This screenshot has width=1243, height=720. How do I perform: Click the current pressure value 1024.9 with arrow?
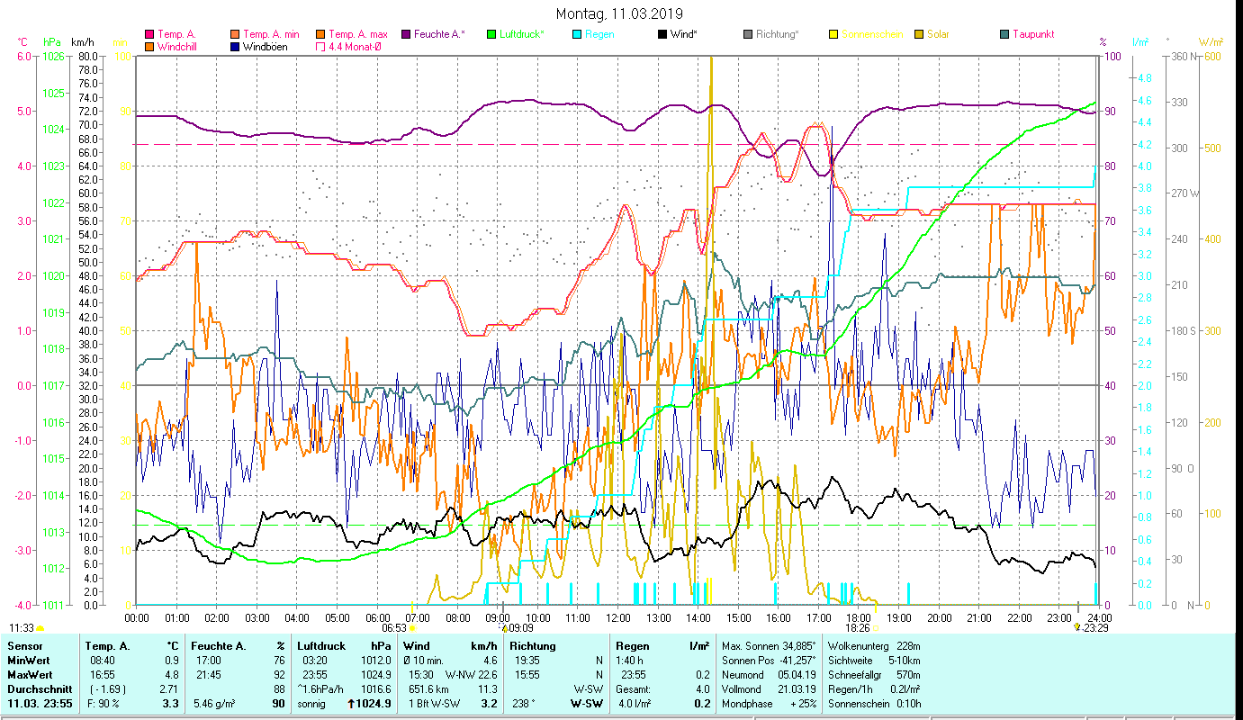[x=371, y=703]
